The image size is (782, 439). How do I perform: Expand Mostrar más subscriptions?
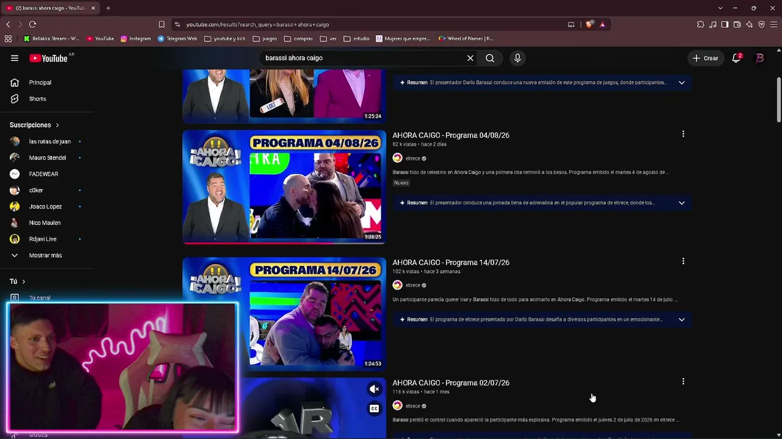coord(46,255)
